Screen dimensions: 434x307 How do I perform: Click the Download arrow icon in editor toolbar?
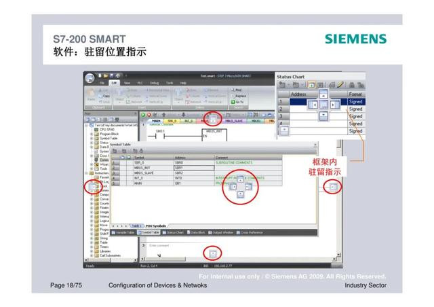point(183,115)
